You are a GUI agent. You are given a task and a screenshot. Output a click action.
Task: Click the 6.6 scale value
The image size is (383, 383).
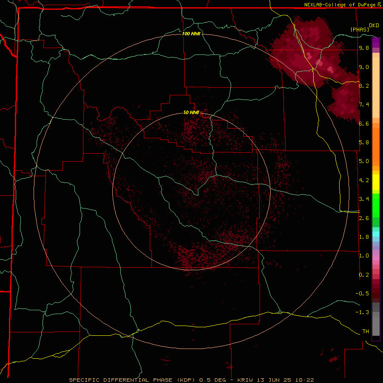pos(364,123)
